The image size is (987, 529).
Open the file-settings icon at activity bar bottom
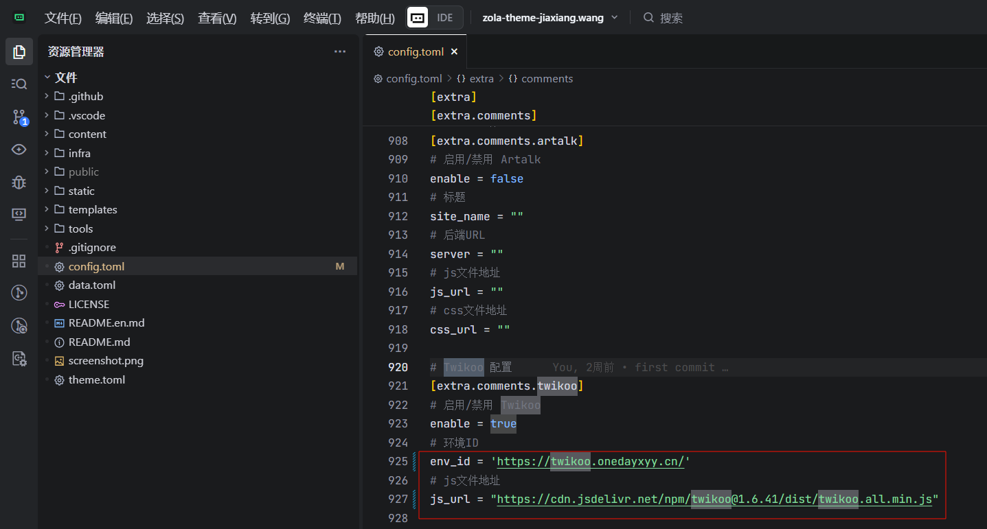[x=19, y=358]
